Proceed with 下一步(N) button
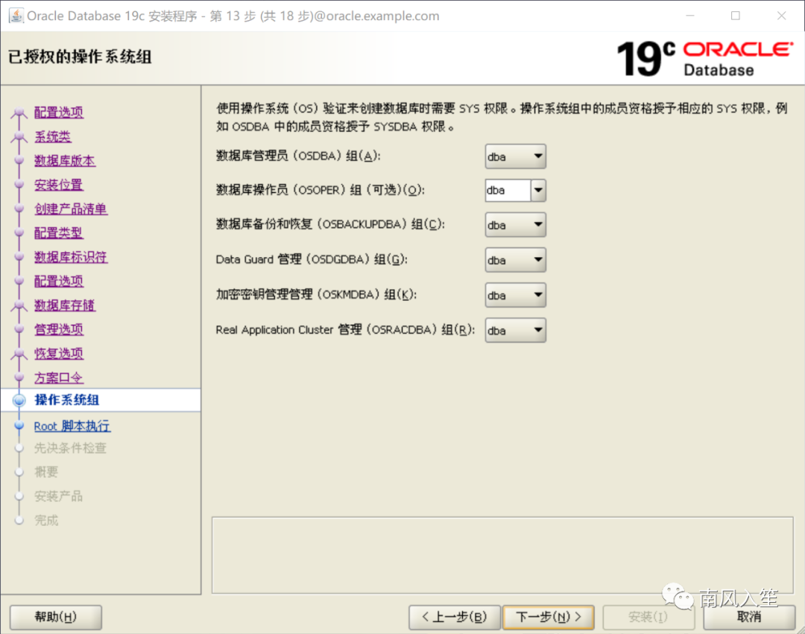Image resolution: width=805 pixels, height=634 pixels. 549,617
